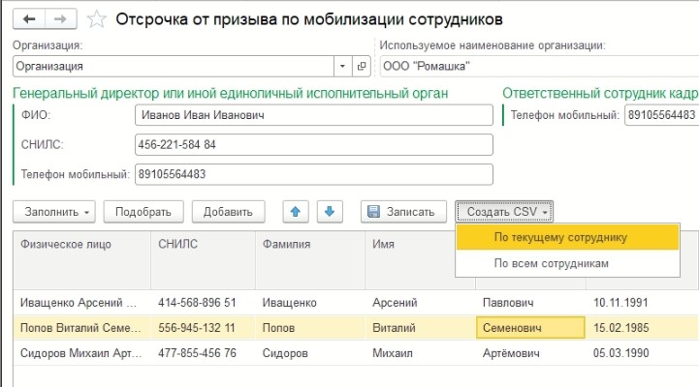This screenshot has height=387, width=699.
Task: Click the Подобрать button
Action: pos(143,212)
